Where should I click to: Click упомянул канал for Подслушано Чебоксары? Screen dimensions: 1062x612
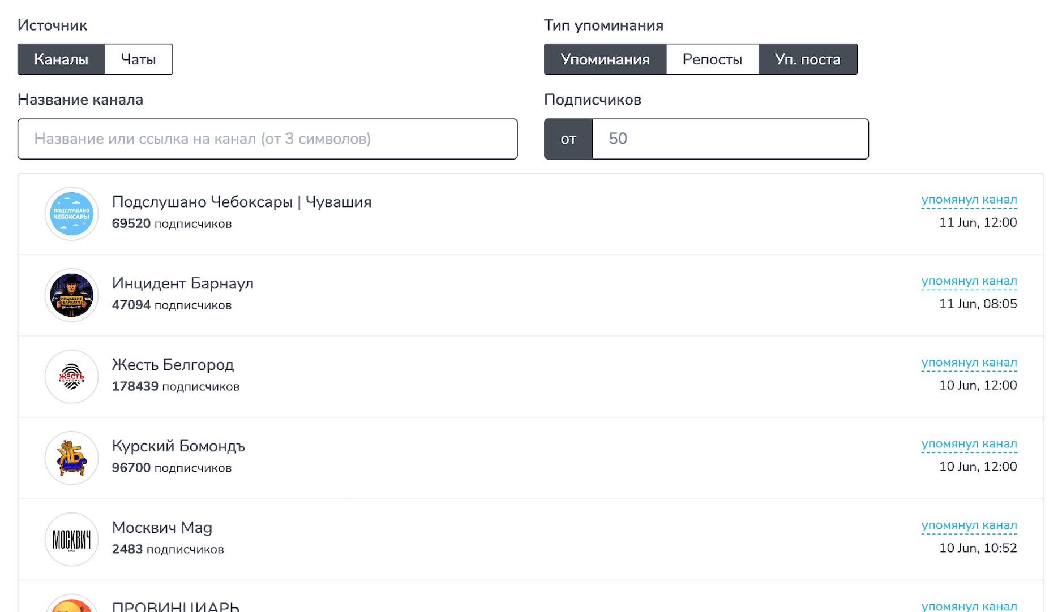(969, 200)
